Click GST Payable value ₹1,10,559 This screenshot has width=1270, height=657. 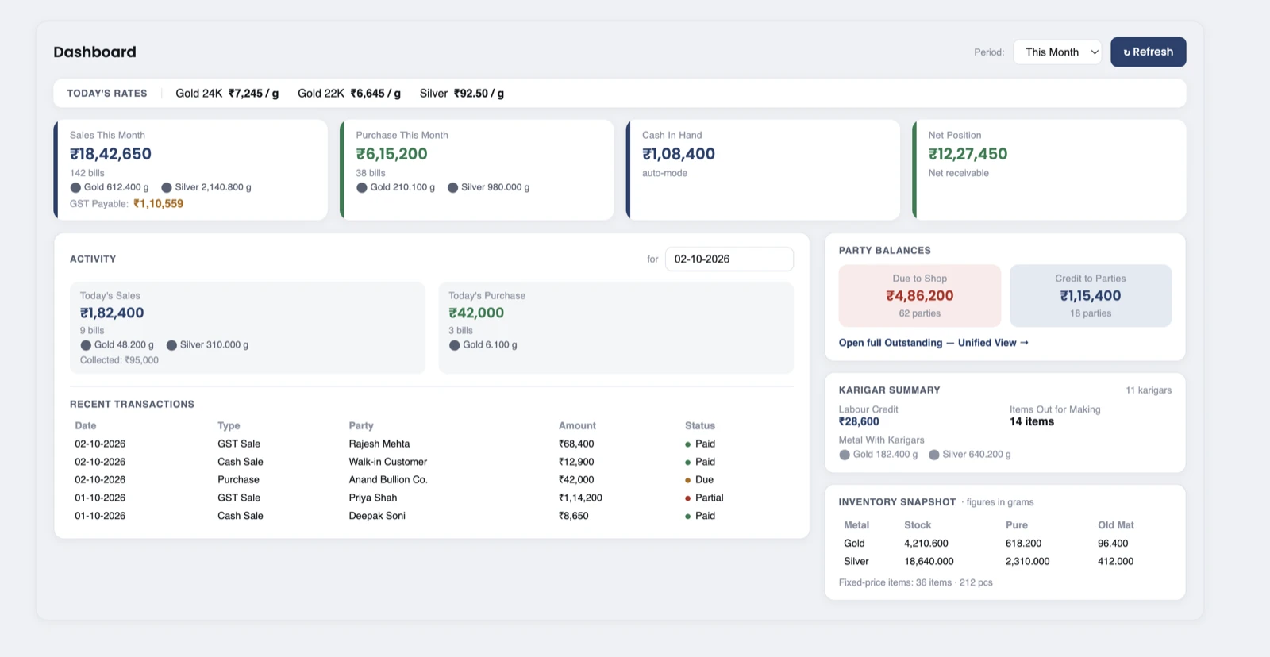[158, 204]
